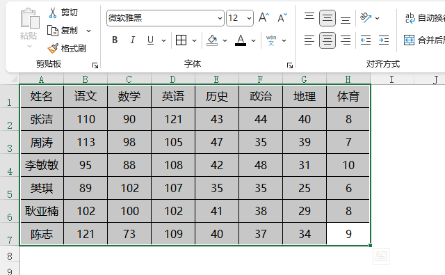445x275 pixels.
Task: Toggle center text alignment
Action: 327,40
